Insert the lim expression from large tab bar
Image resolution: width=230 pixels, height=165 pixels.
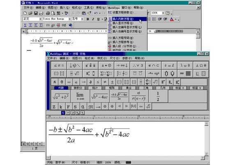point(80,96)
